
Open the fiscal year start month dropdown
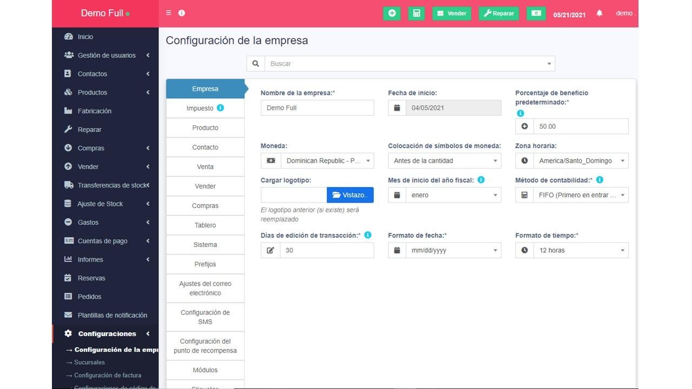point(454,195)
